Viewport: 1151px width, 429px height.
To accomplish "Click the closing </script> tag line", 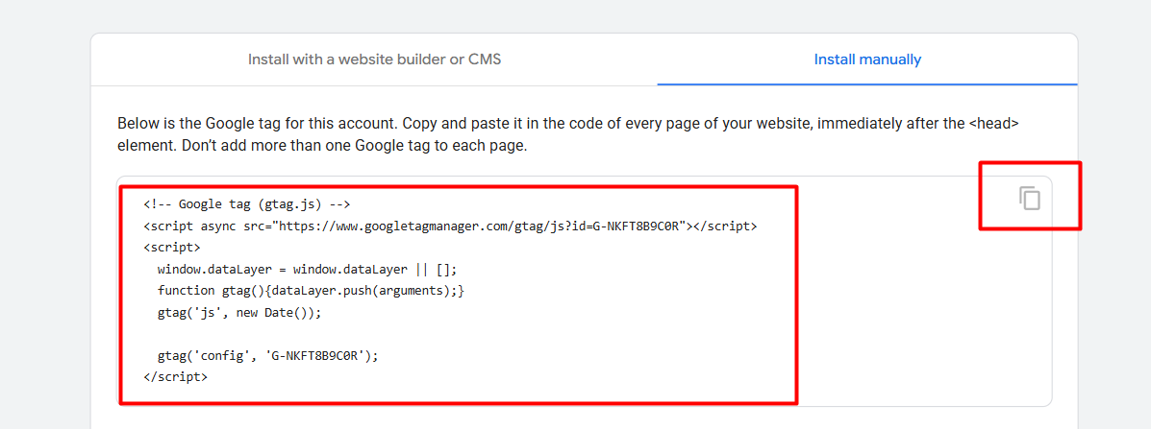I will pyautogui.click(x=175, y=377).
